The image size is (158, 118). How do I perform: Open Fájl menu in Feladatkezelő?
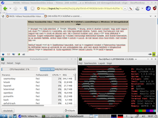point(3,63)
